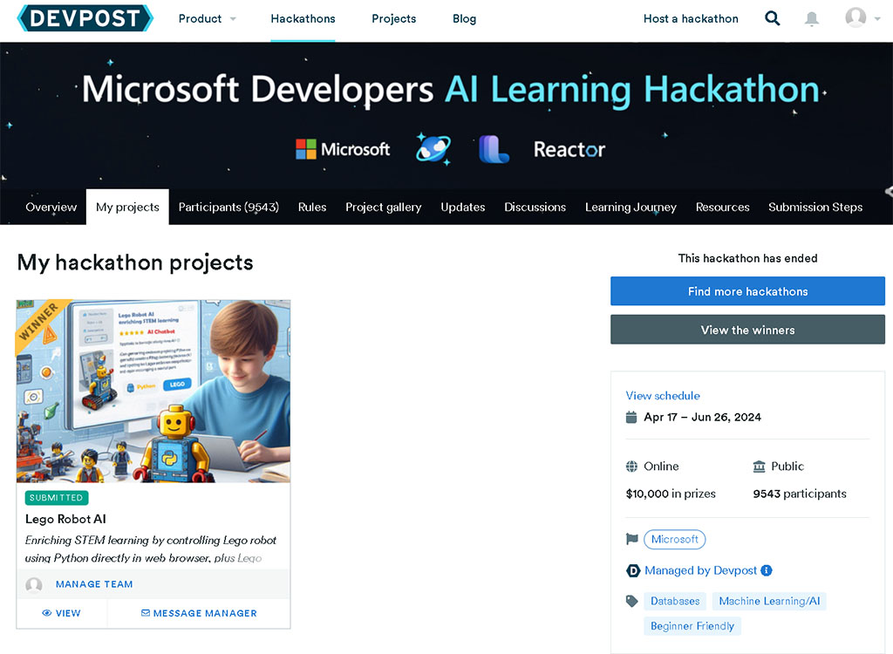893x654 pixels.
Task: Open Projects in top navigation
Action: click(393, 19)
